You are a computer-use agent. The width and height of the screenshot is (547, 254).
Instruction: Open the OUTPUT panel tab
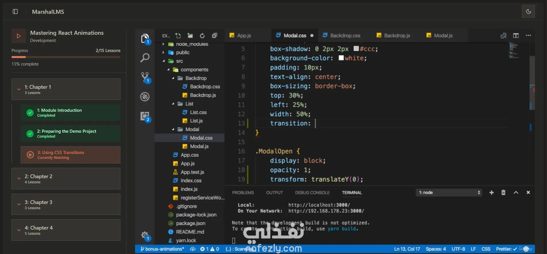coord(275,193)
